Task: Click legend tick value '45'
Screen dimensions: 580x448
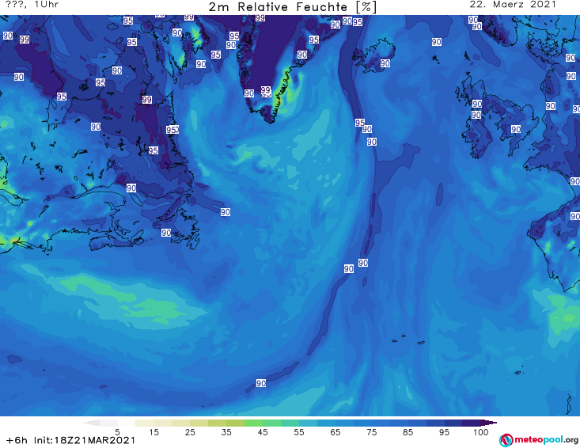Action: [x=263, y=432]
